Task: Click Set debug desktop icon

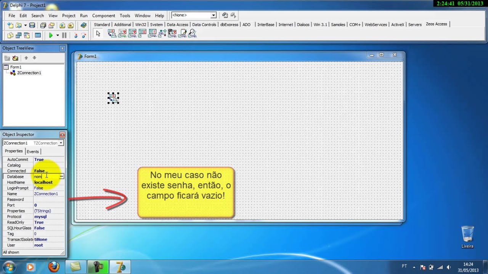Action: 233,15
